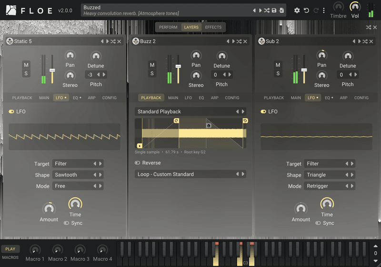
Task: Click the Static 5 volume fader handle
Action: coord(52,70)
